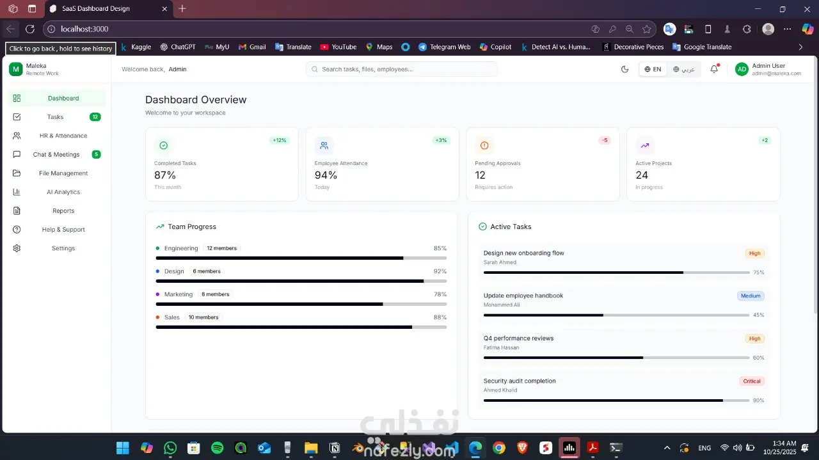Open the ChatGPT bookmark

pyautogui.click(x=178, y=47)
